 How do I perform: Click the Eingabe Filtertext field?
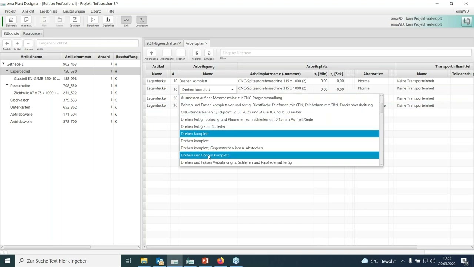(x=345, y=53)
